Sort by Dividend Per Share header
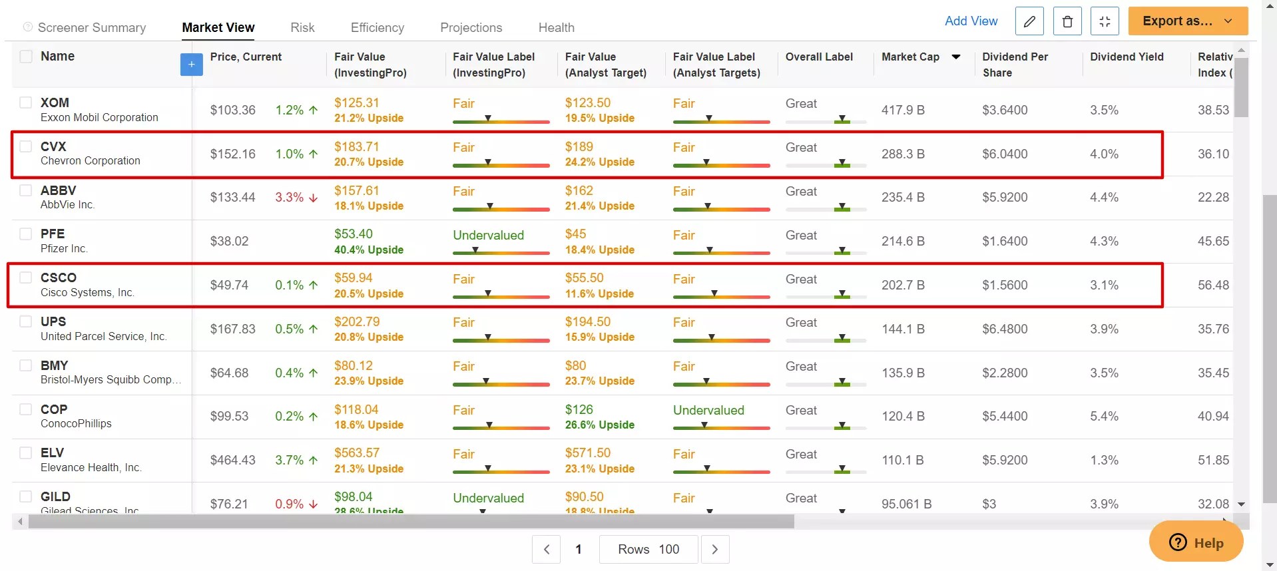Viewport: 1277px width, 571px height. point(1015,65)
